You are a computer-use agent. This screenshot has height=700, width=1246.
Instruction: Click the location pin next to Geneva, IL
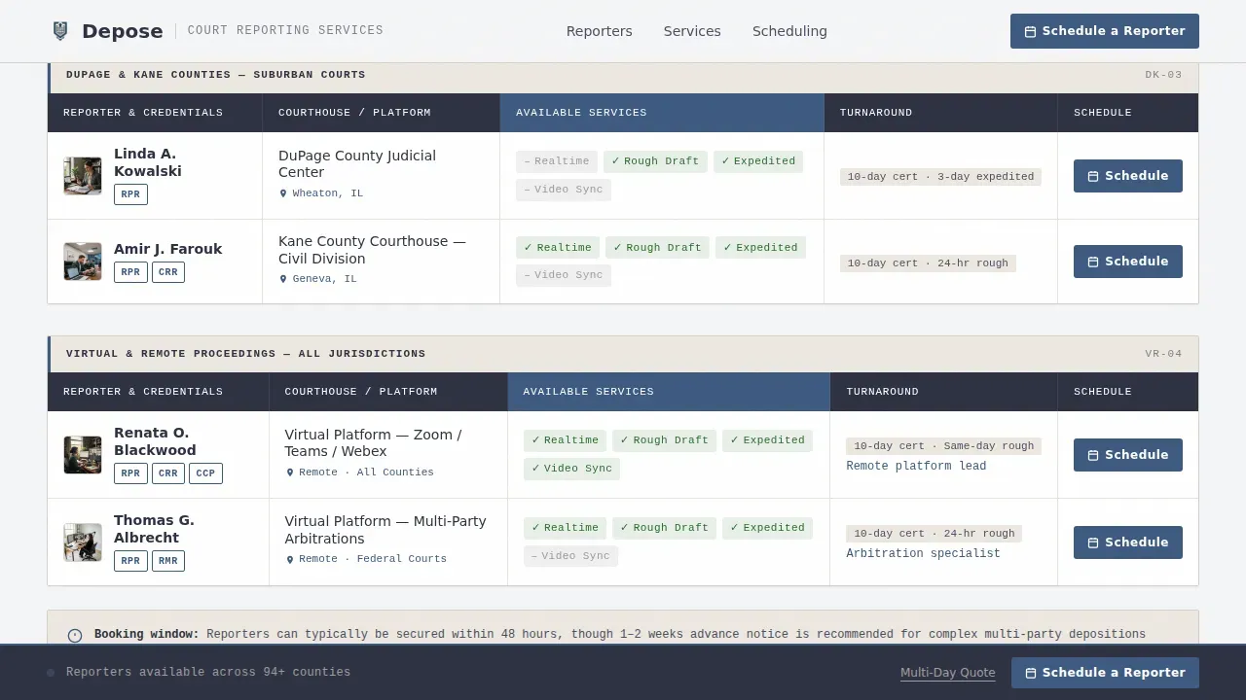(x=283, y=279)
